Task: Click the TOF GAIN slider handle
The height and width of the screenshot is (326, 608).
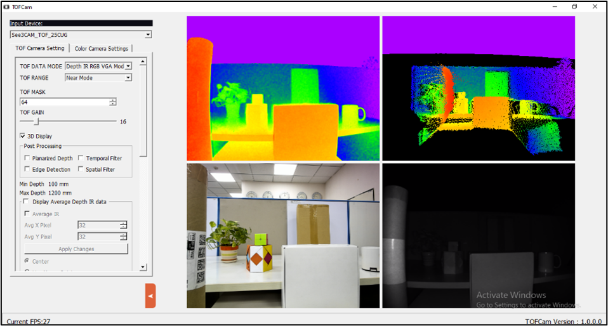Action: coord(36,121)
